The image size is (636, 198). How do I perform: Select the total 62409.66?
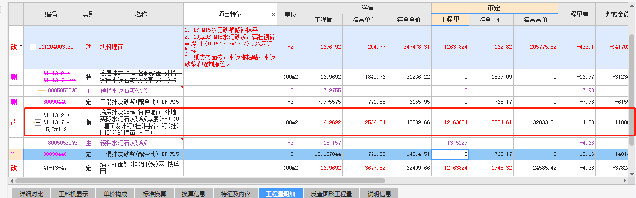409,168
